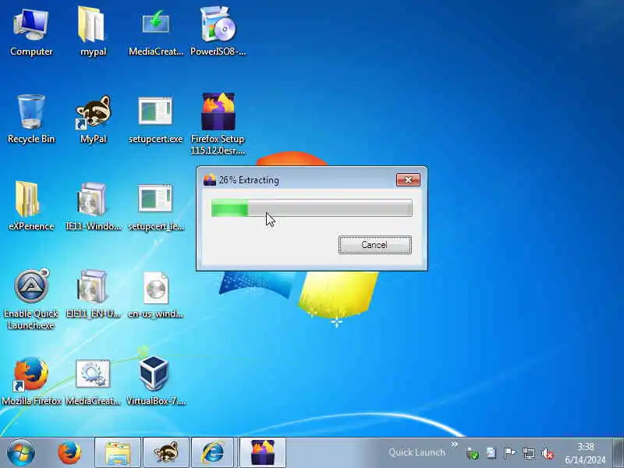Select the VirtualBox-7 installer icon
Viewport: 624px width, 468px height.
(155, 381)
